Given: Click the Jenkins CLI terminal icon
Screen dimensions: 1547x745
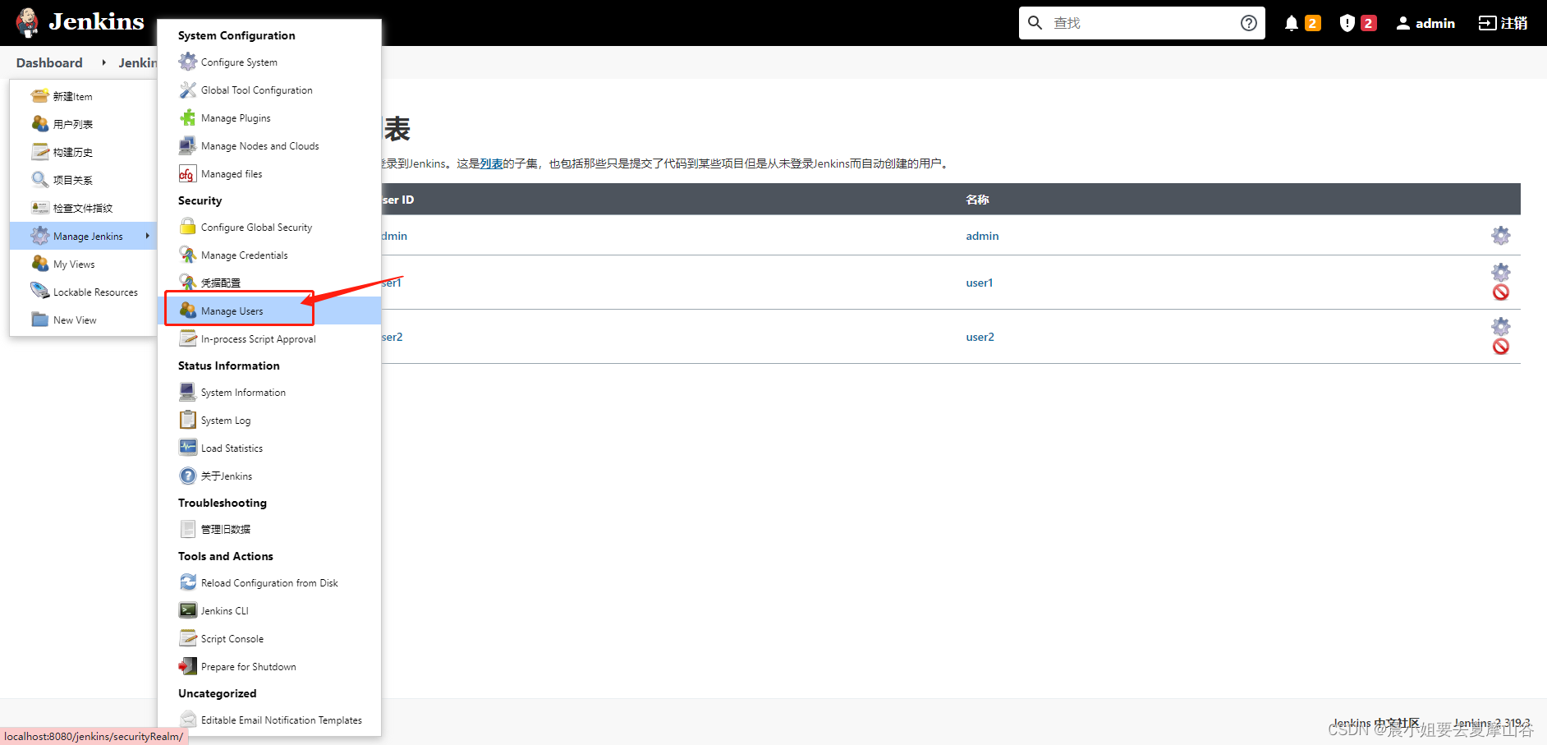Looking at the screenshot, I should (188, 610).
